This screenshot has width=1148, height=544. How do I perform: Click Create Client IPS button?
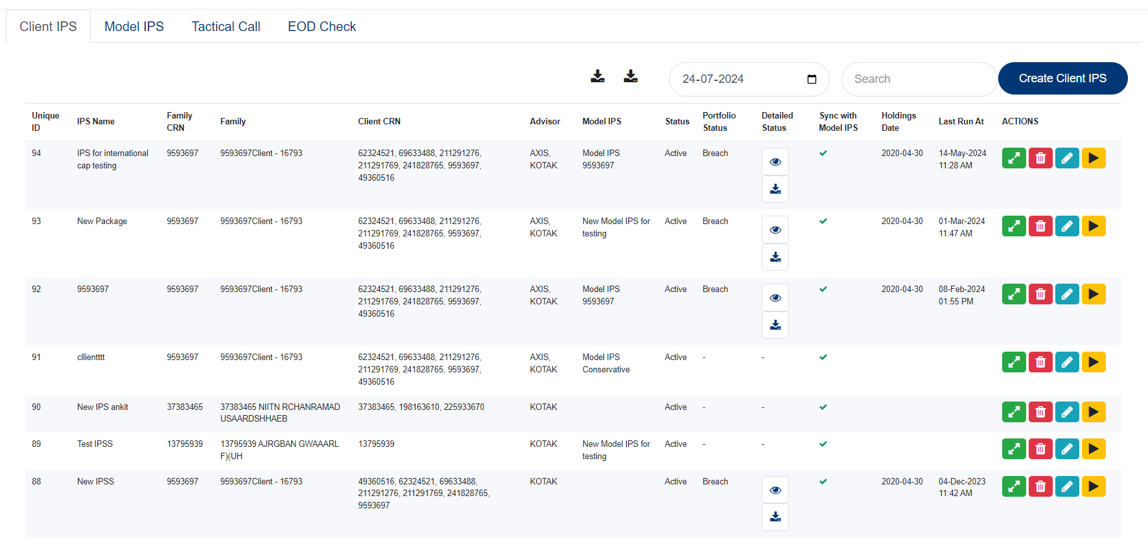click(x=1062, y=78)
